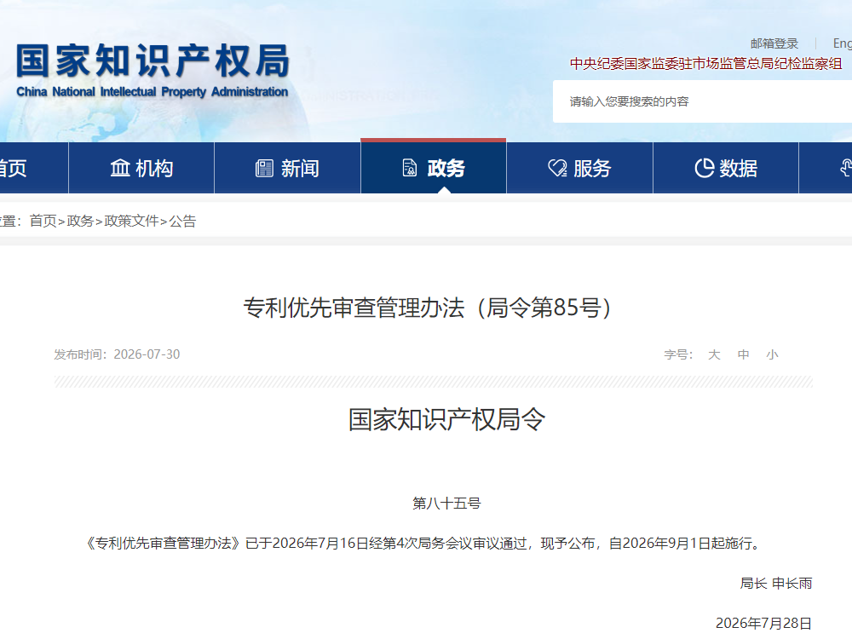Click China National Intellectual Property Administration text
Screen dimensions: 852x639
click(153, 92)
